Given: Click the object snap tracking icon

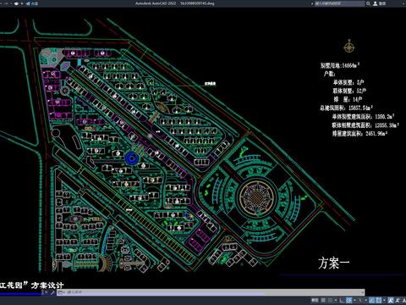Looking at the screenshot, I should (x=371, y=300).
